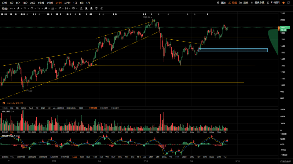This screenshot has width=293, height=164.
Task: Click the trash icon in drawing toolbar
Action: (x=96, y=8)
